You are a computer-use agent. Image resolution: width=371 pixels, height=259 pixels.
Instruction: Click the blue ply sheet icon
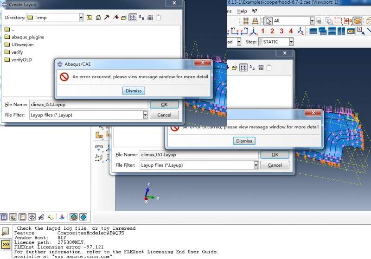[83, 217]
